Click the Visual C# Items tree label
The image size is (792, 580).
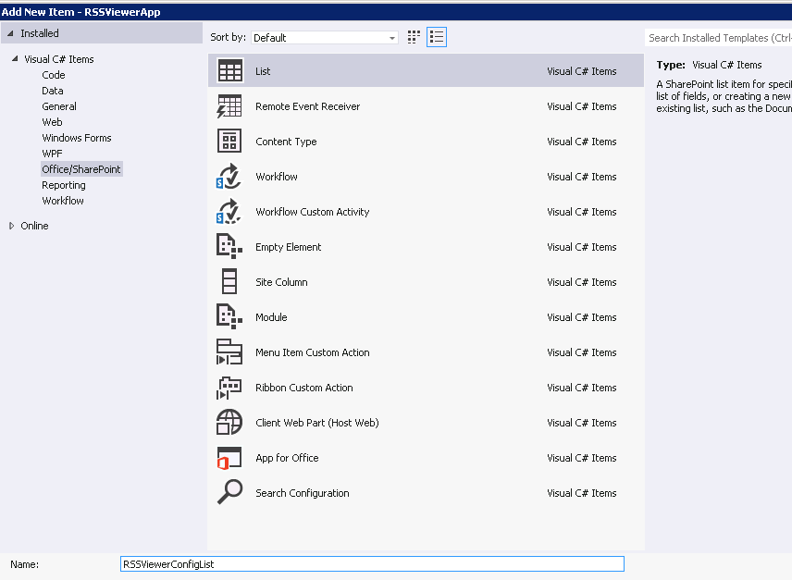point(59,59)
